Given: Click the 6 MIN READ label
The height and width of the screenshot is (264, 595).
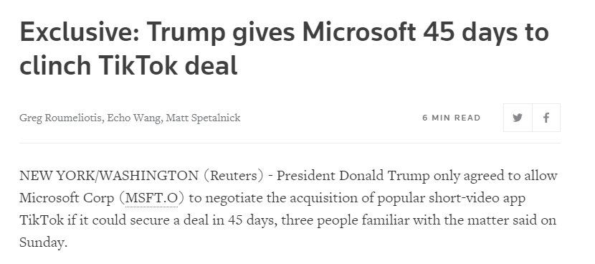Looking at the screenshot, I should [452, 118].
